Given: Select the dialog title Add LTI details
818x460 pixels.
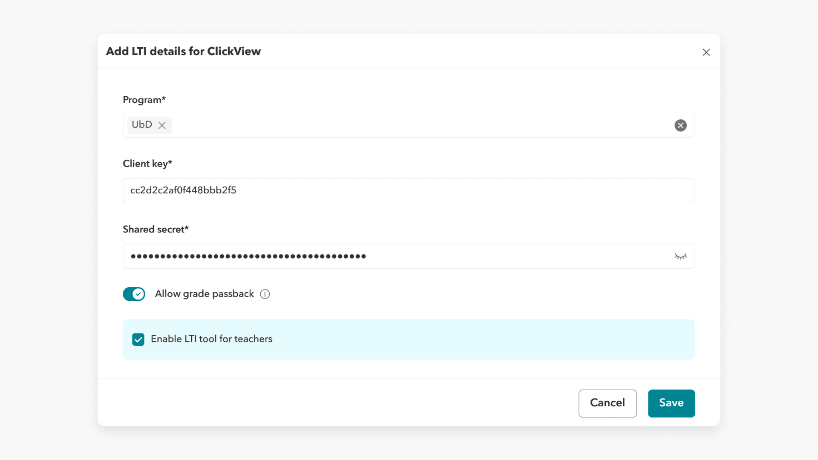Looking at the screenshot, I should coord(183,51).
